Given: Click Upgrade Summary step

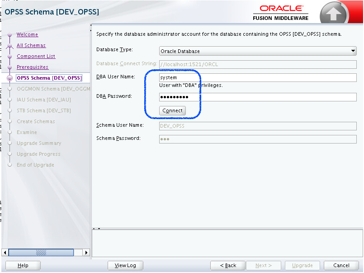Looking at the screenshot, I should coord(39,143).
